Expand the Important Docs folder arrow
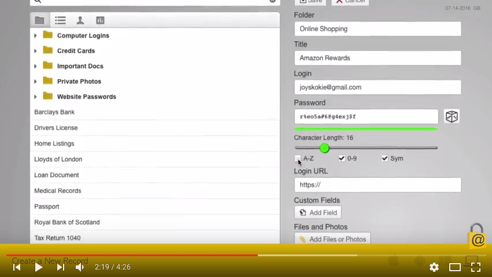492x277 pixels. click(x=35, y=66)
